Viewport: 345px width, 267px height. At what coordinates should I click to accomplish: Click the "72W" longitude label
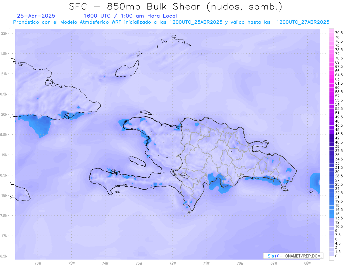[x=172, y=263]
